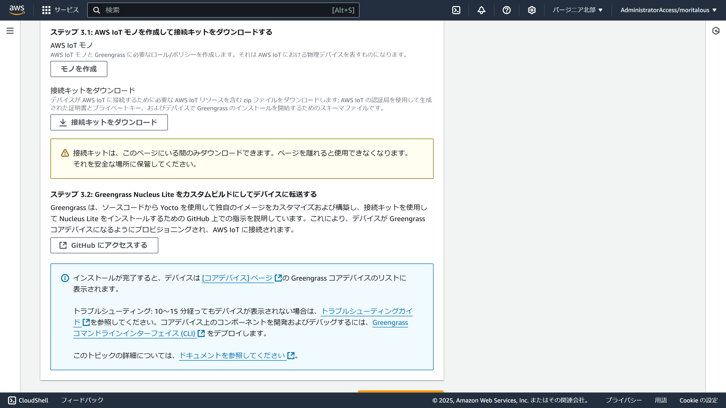
Task: Open the help question mark icon
Action: (x=506, y=10)
